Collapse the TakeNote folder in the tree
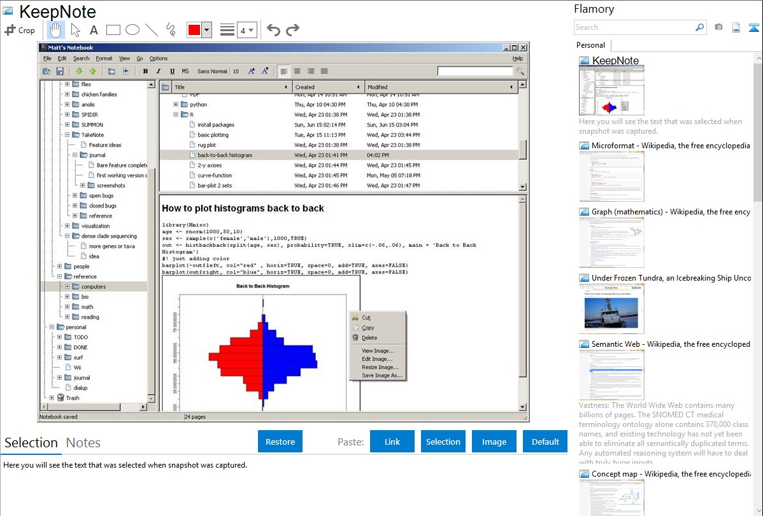763x516 pixels. (x=67, y=135)
